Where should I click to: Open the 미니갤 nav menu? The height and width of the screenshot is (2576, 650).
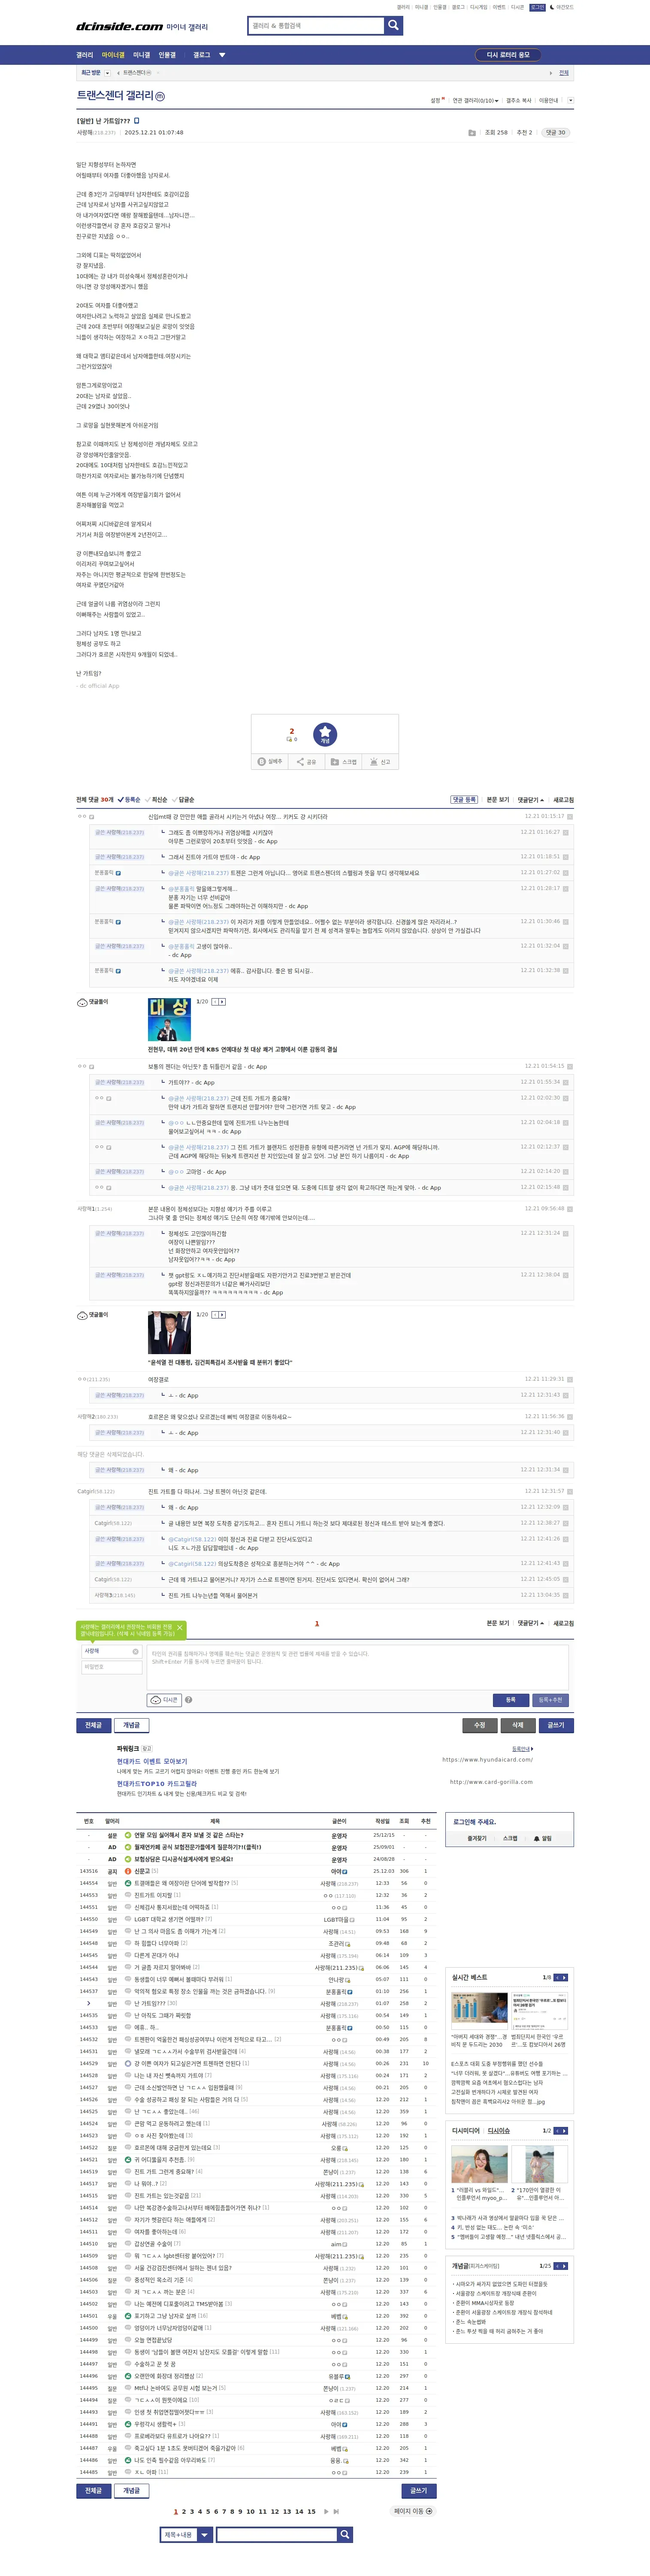click(x=141, y=55)
